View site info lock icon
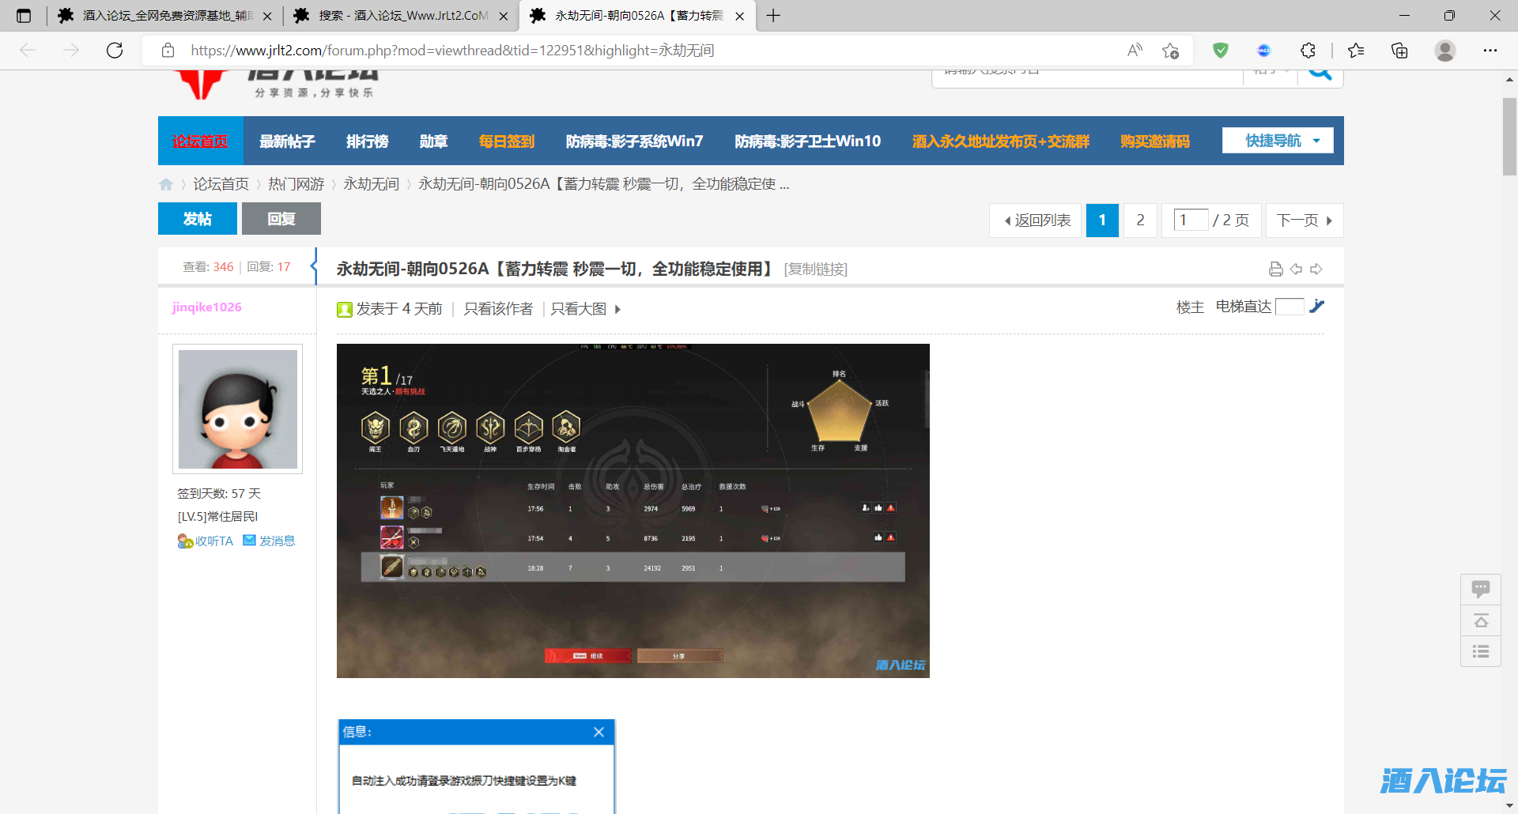This screenshot has width=1518, height=814. [168, 51]
